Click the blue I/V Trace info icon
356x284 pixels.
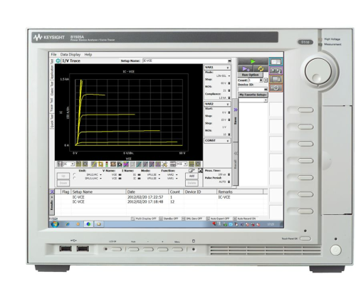pos(58,61)
